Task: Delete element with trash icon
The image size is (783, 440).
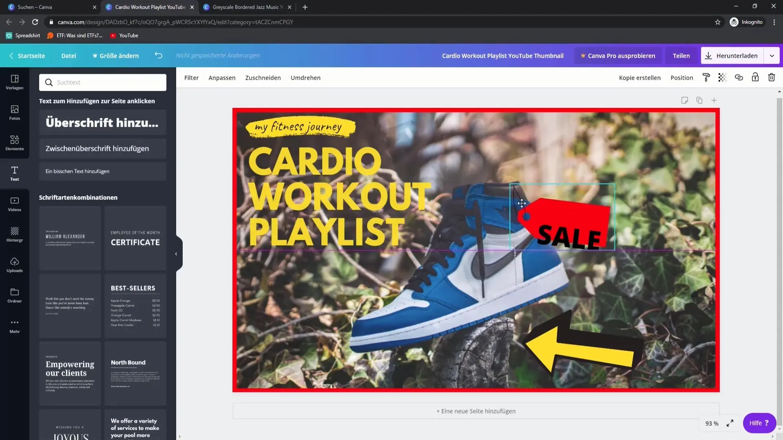Action: (771, 77)
